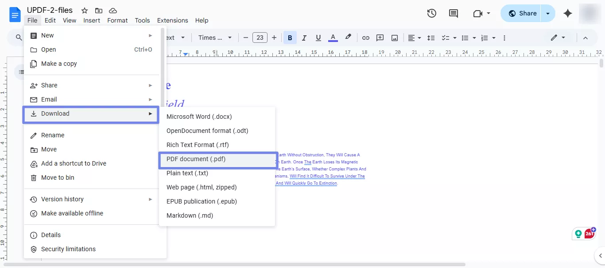The image size is (605, 268).
Task: Underline the selected text
Action: tap(318, 38)
